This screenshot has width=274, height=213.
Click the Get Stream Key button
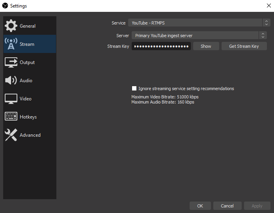[x=244, y=46]
